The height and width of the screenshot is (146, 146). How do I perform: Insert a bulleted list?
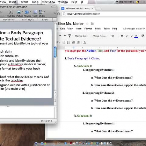coord(69,42)
